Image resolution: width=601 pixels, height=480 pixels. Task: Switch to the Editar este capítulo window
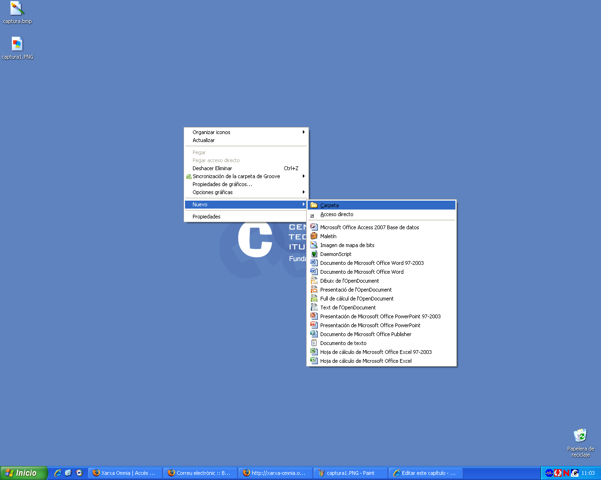coord(426,473)
